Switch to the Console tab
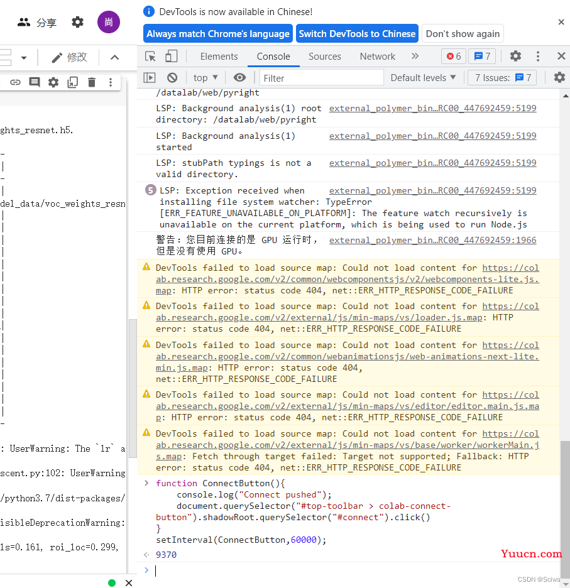This screenshot has height=588, width=570. tap(273, 57)
